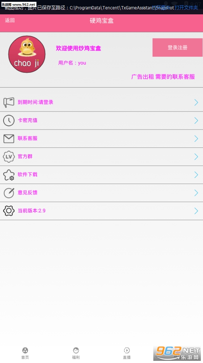This screenshot has width=203, height=363.
Task: Open the 官方群 row arrow
Action: click(x=196, y=157)
